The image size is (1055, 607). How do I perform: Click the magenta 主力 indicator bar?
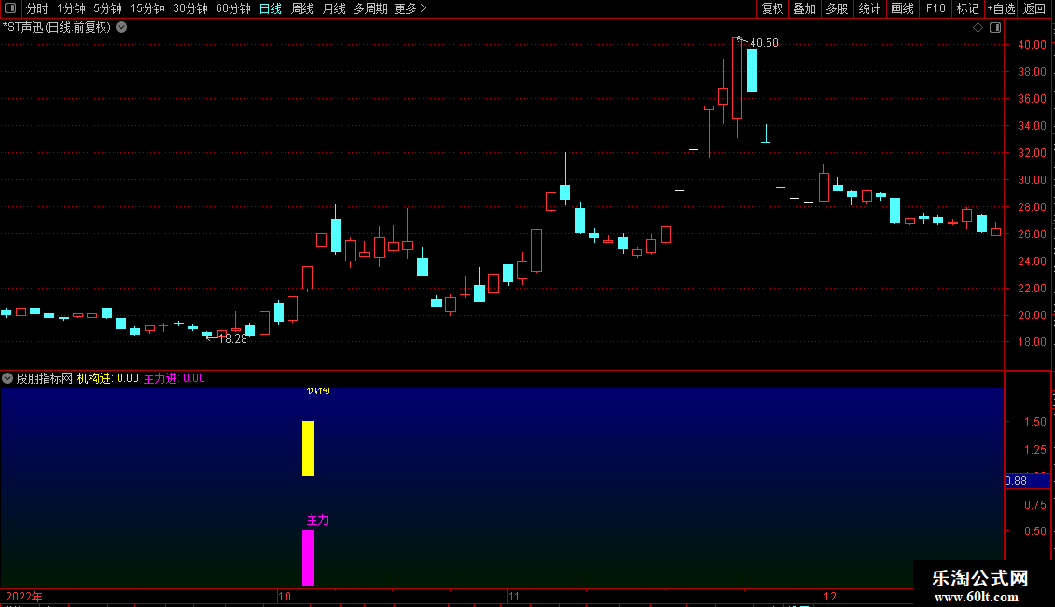307,558
